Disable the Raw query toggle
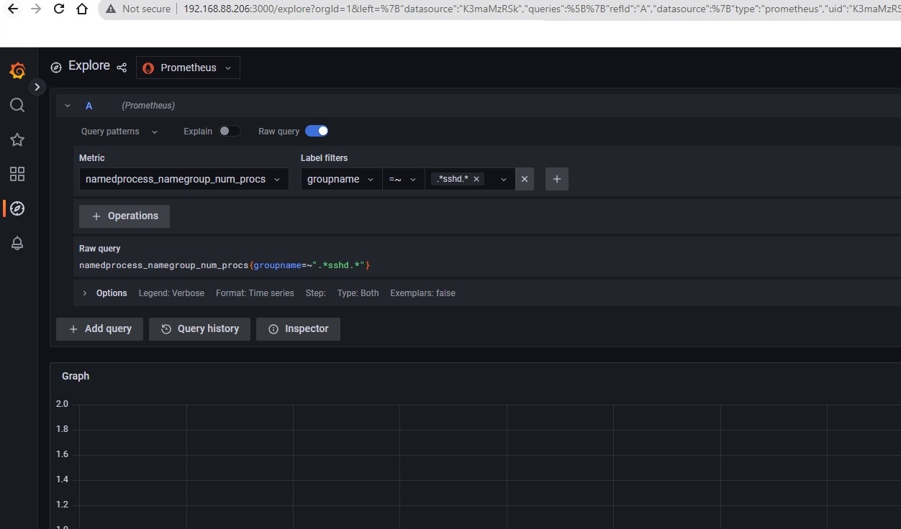Viewport: 901px width, 529px height. pos(317,131)
